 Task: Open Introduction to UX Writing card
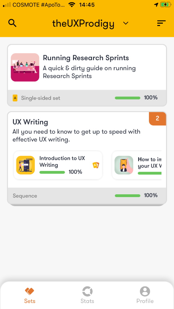(x=58, y=165)
